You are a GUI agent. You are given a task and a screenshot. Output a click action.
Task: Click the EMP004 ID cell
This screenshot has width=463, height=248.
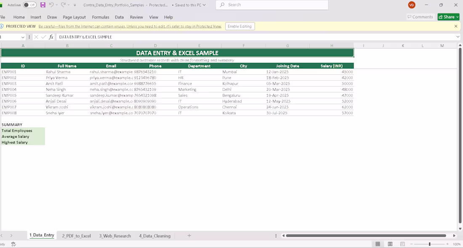click(x=23, y=90)
